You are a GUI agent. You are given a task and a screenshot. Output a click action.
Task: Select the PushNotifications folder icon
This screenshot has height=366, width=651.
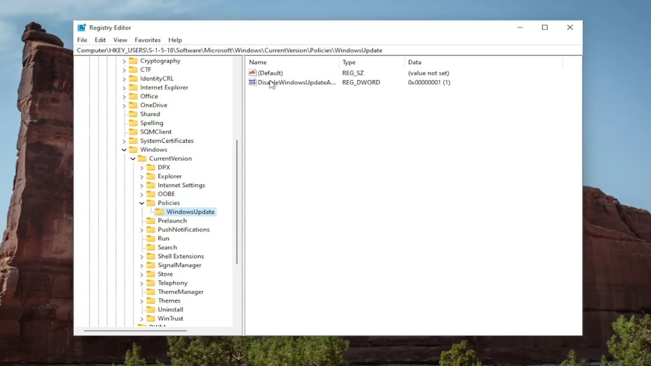tap(151, 230)
